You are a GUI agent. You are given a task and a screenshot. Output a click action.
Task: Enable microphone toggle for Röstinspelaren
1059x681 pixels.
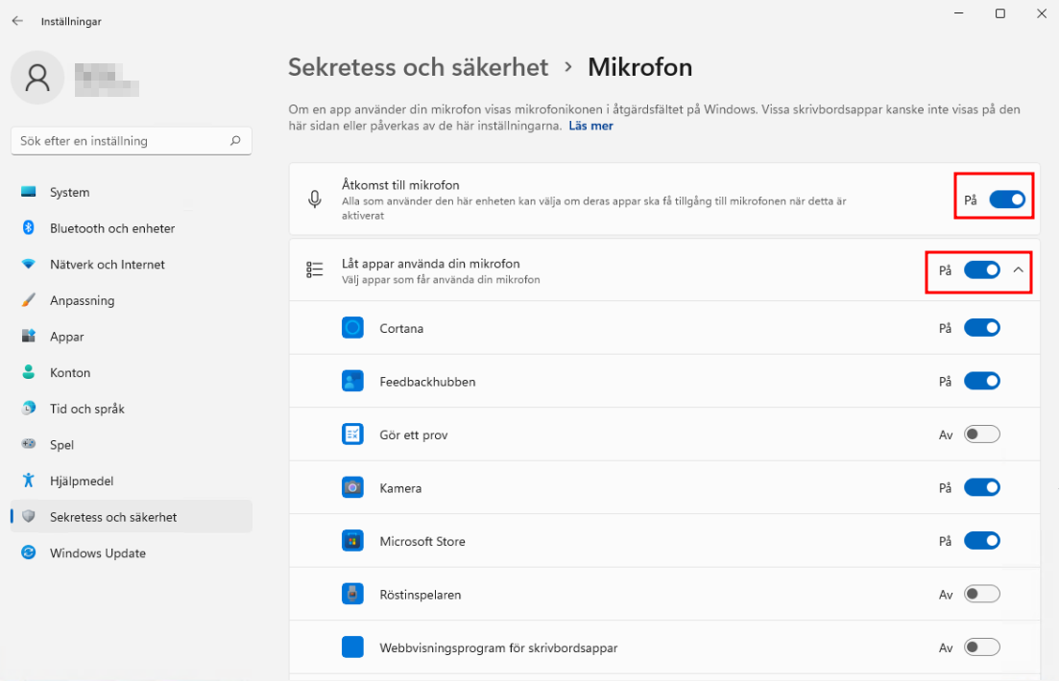[x=982, y=594]
